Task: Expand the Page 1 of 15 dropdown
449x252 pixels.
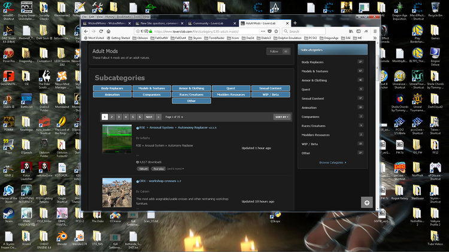Action: point(174,117)
